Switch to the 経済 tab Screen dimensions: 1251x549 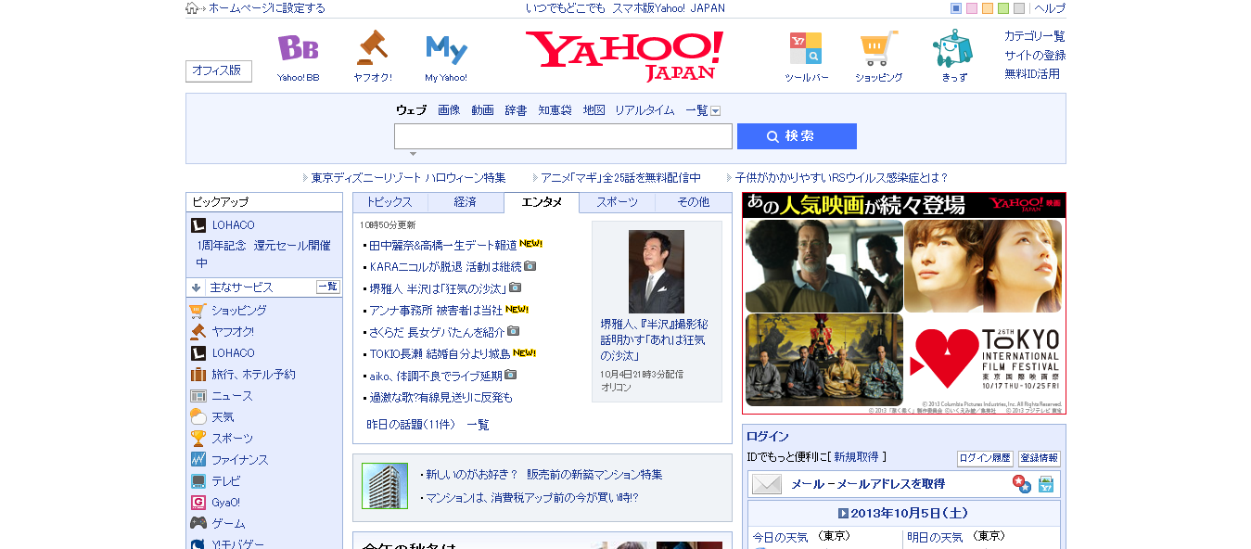466,202
